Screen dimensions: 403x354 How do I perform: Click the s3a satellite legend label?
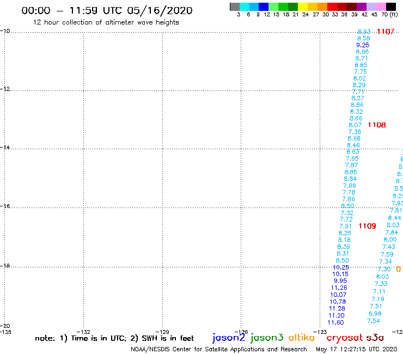[x=375, y=338]
